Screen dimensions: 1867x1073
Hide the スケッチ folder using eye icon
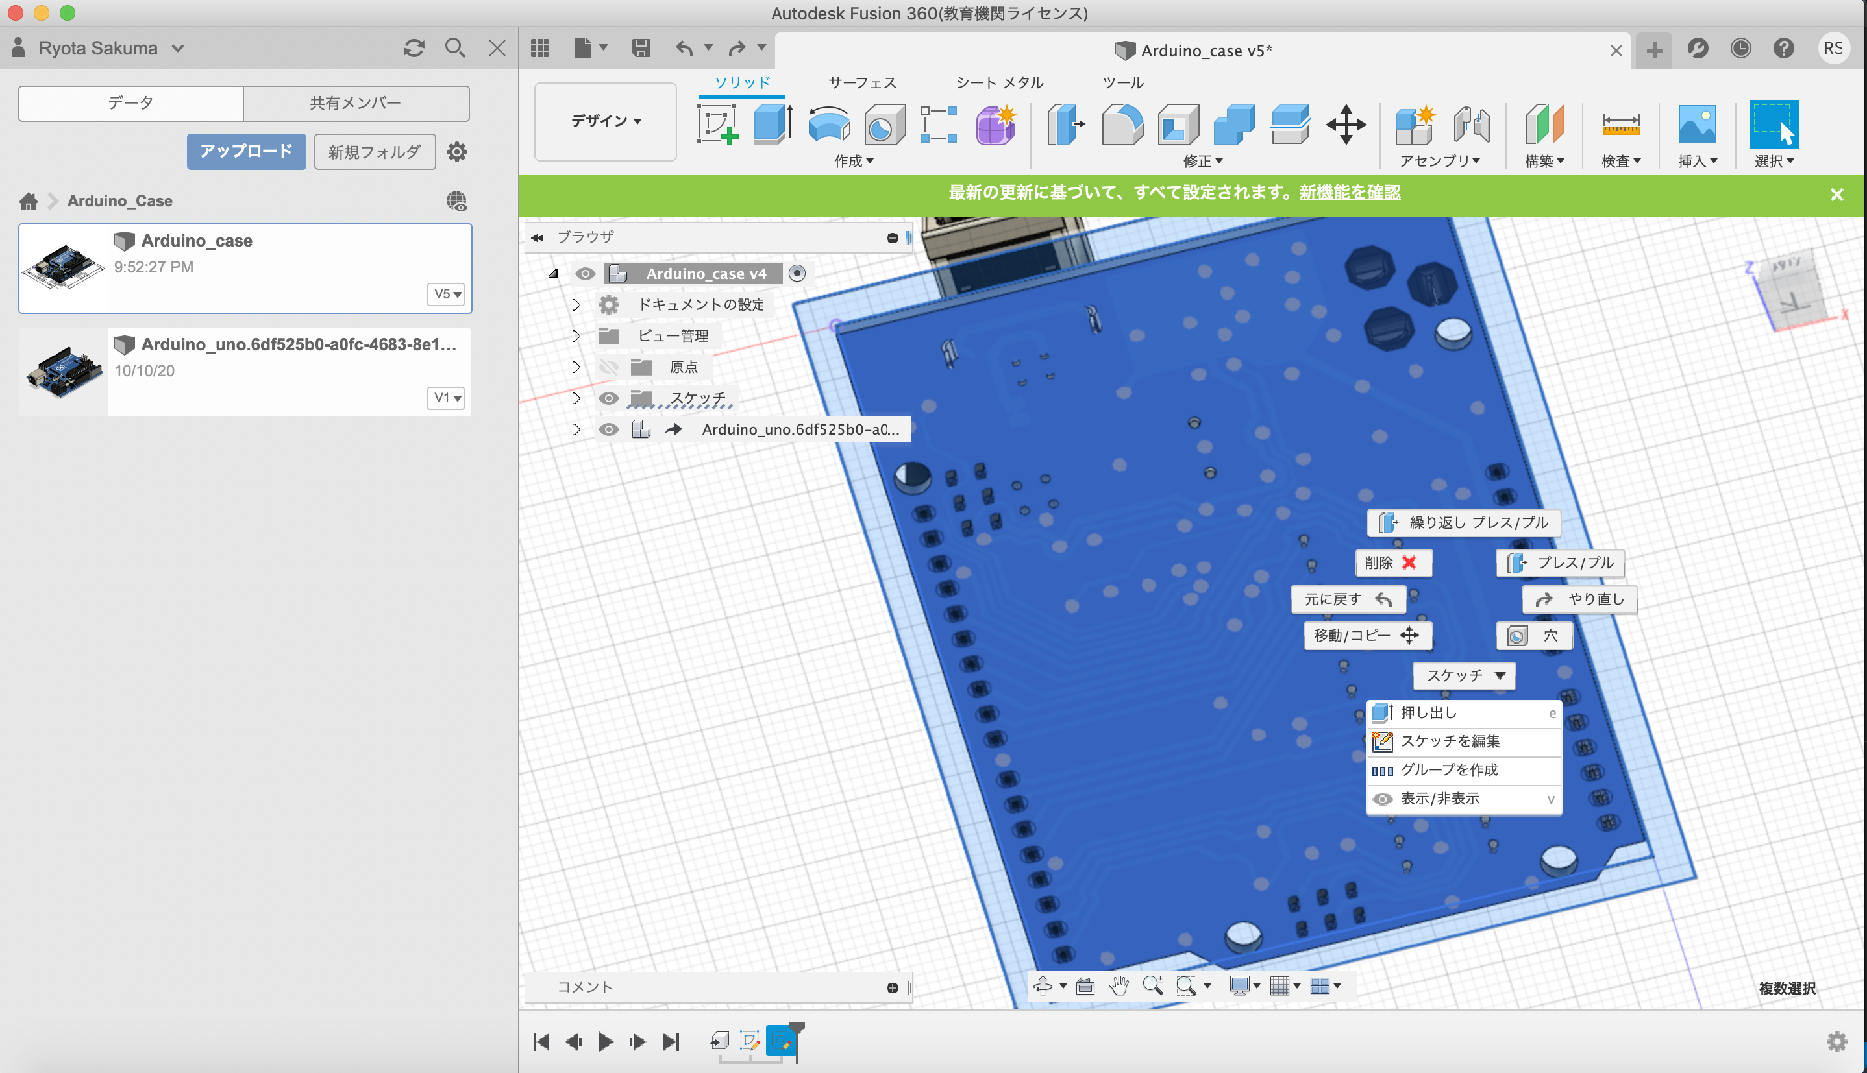tap(608, 399)
